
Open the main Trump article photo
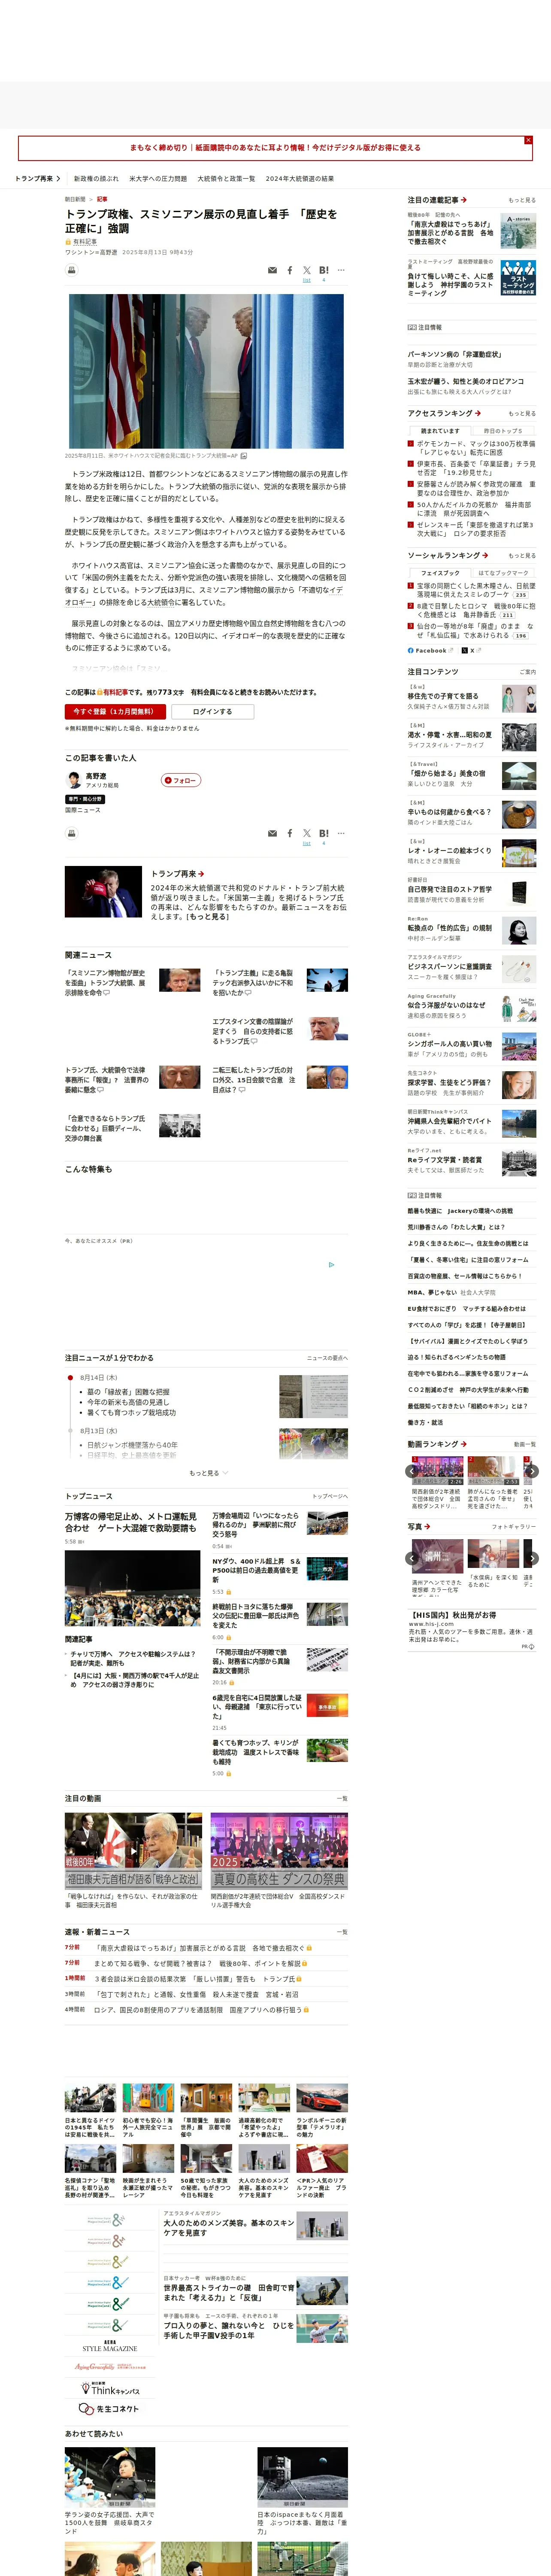[x=206, y=371]
